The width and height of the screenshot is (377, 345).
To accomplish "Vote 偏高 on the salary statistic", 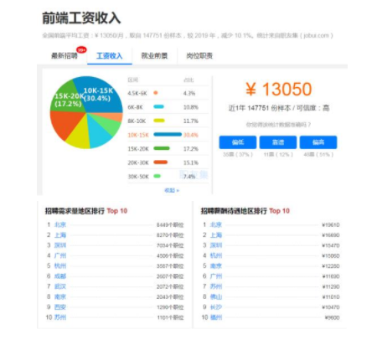I will 318,142.
